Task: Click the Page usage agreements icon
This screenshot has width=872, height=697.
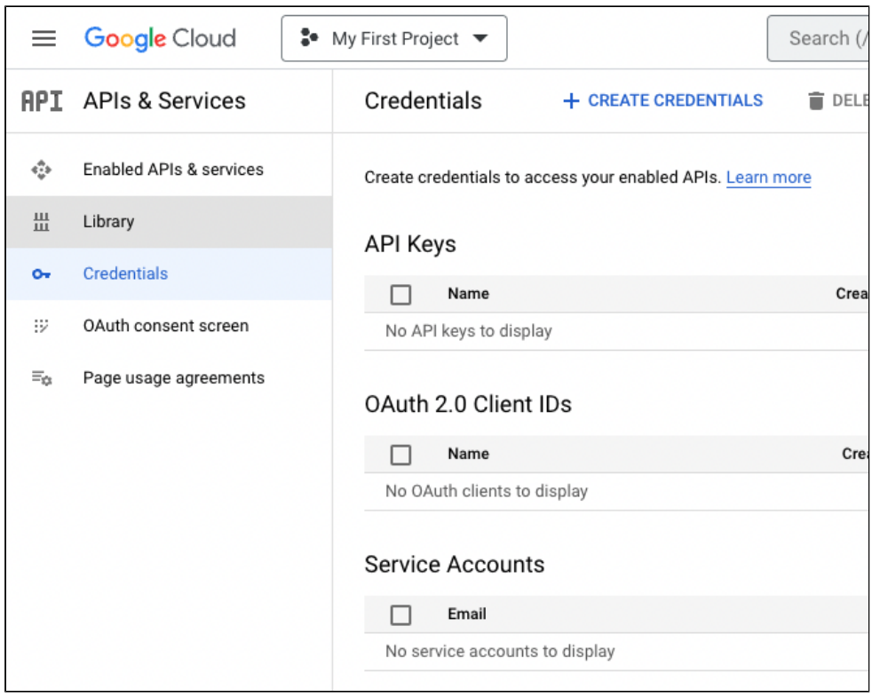Action: click(x=42, y=378)
